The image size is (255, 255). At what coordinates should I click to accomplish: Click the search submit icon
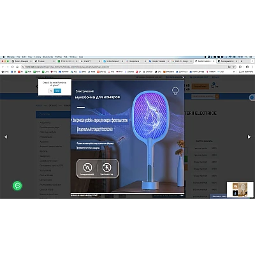[217, 96]
